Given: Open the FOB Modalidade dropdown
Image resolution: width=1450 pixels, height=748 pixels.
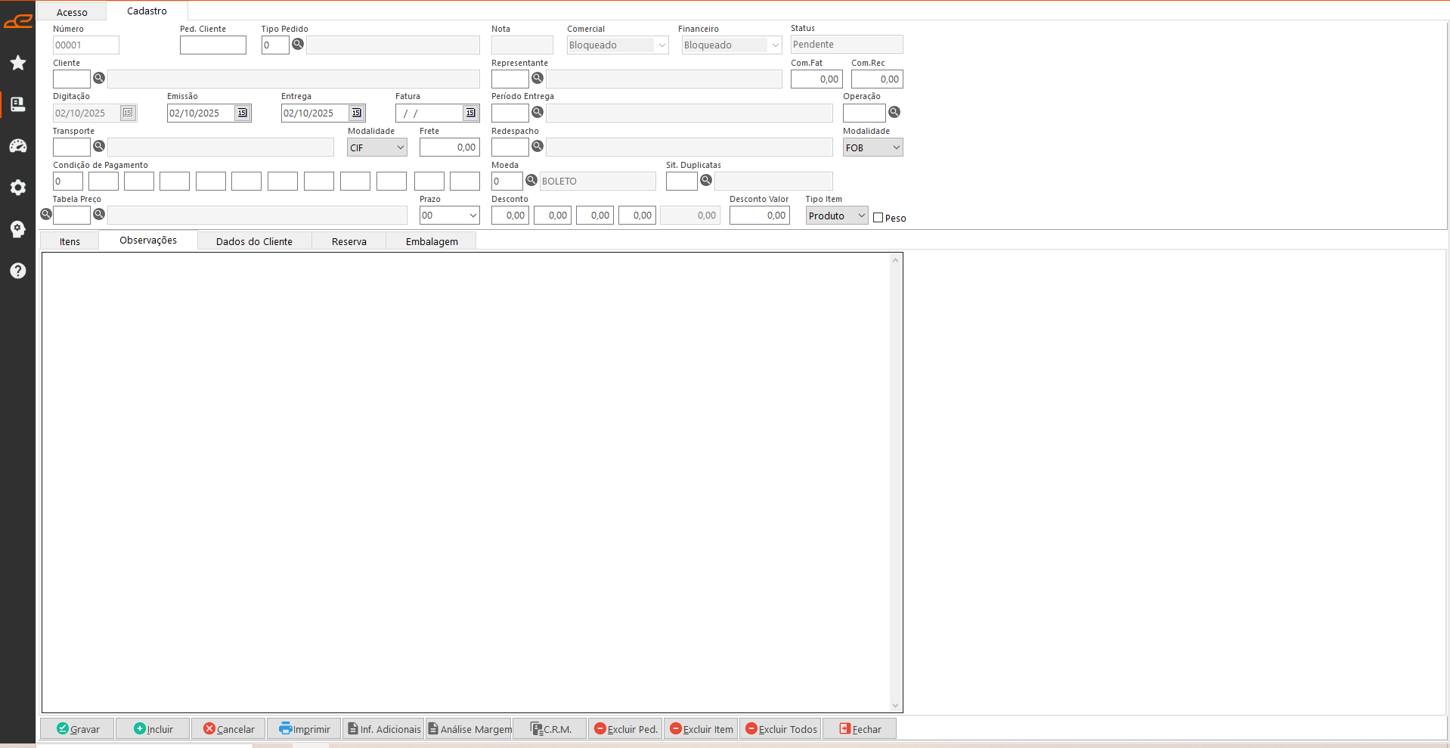Looking at the screenshot, I should tap(896, 147).
